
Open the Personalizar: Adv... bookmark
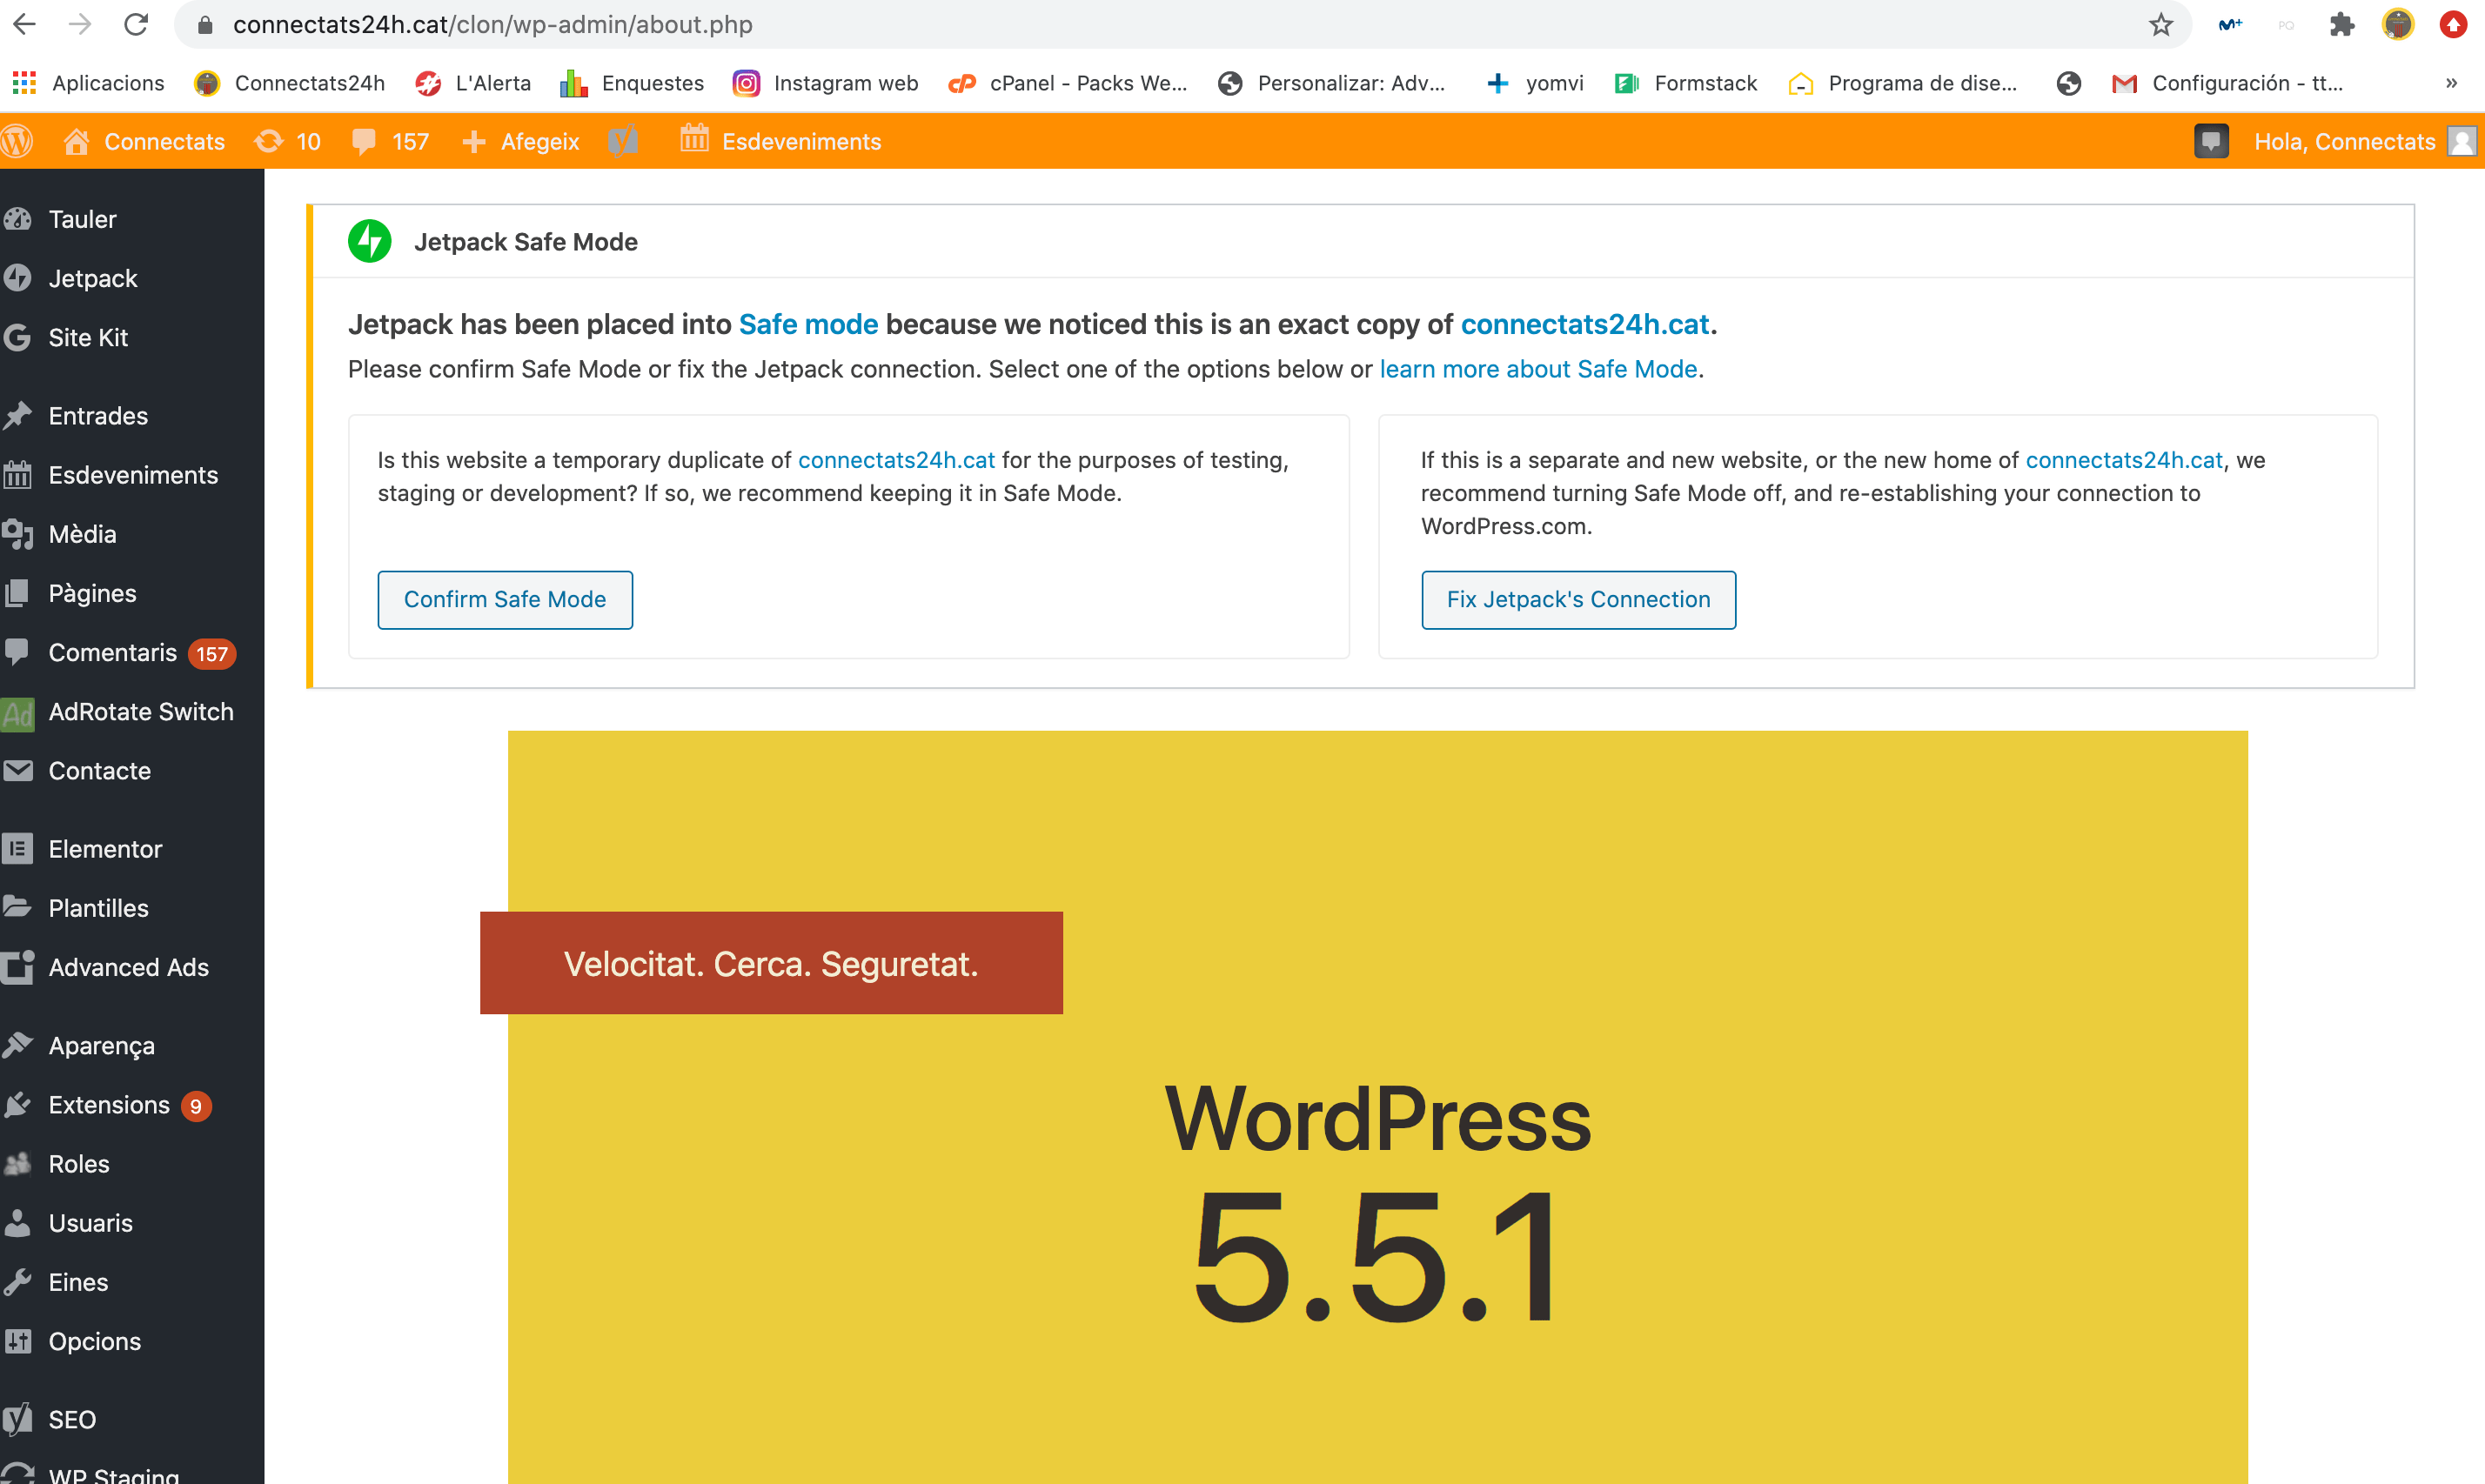click(x=1331, y=83)
